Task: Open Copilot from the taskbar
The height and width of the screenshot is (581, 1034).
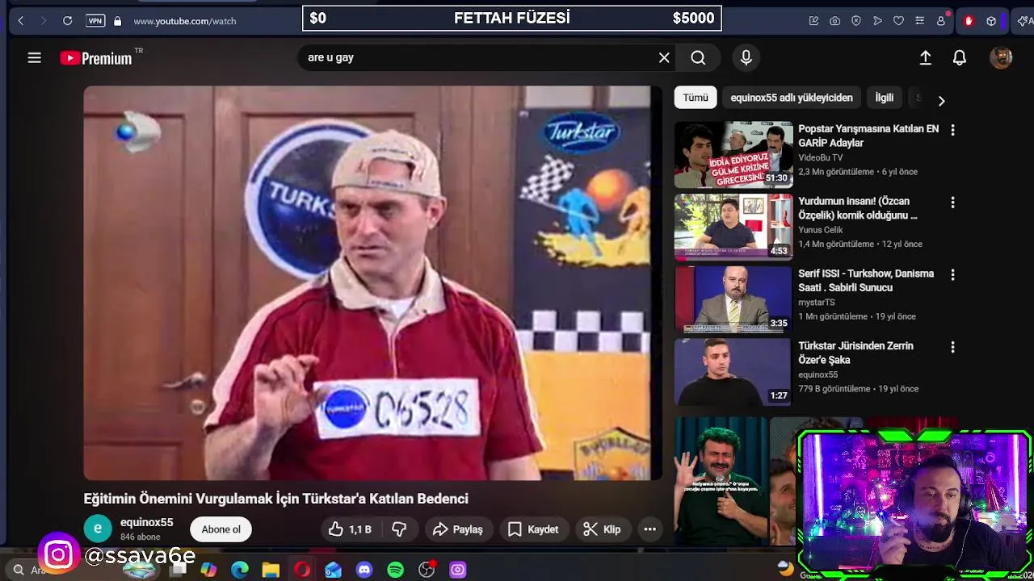Action: pos(208,570)
